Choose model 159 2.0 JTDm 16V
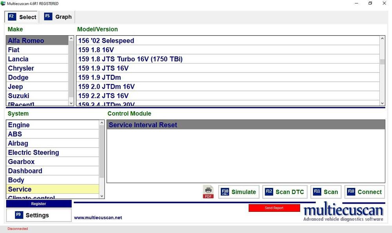This screenshot has width=392, height=233. coord(228,87)
